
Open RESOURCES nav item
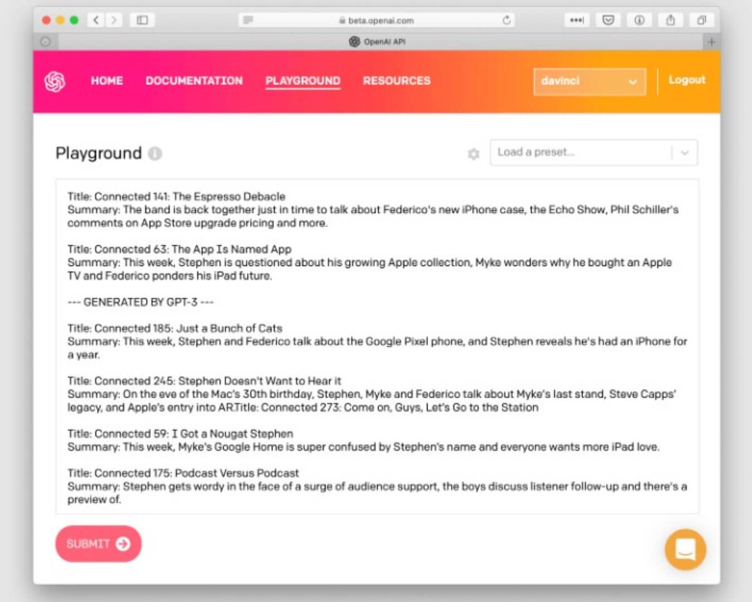pos(397,81)
